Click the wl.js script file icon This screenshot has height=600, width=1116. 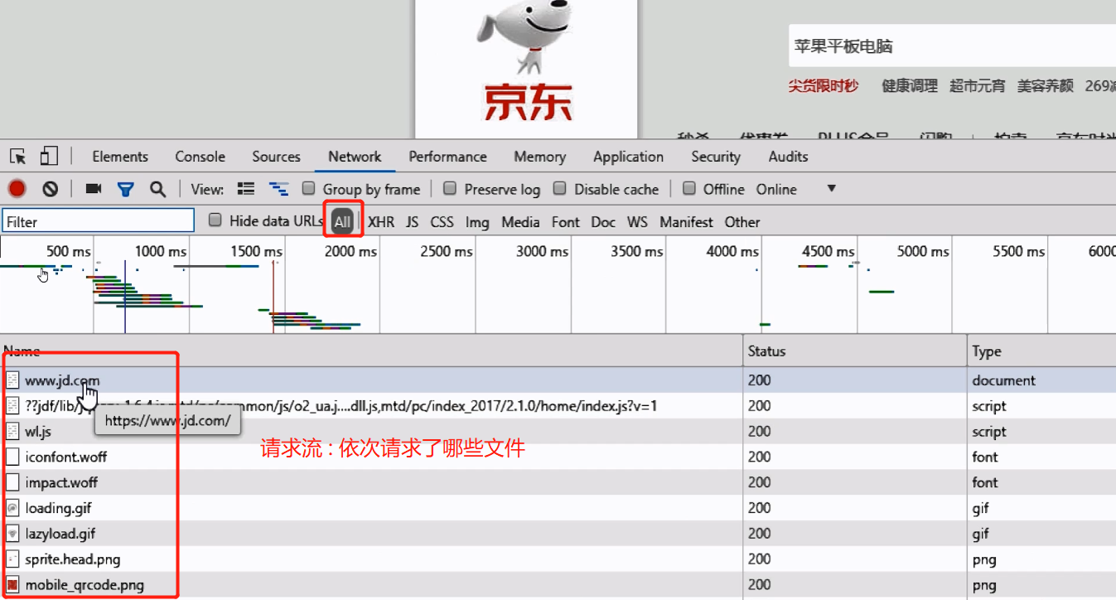(x=12, y=431)
